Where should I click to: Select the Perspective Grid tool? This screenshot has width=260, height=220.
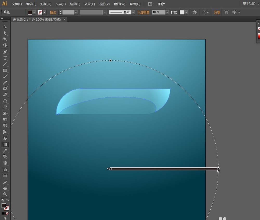5,132
